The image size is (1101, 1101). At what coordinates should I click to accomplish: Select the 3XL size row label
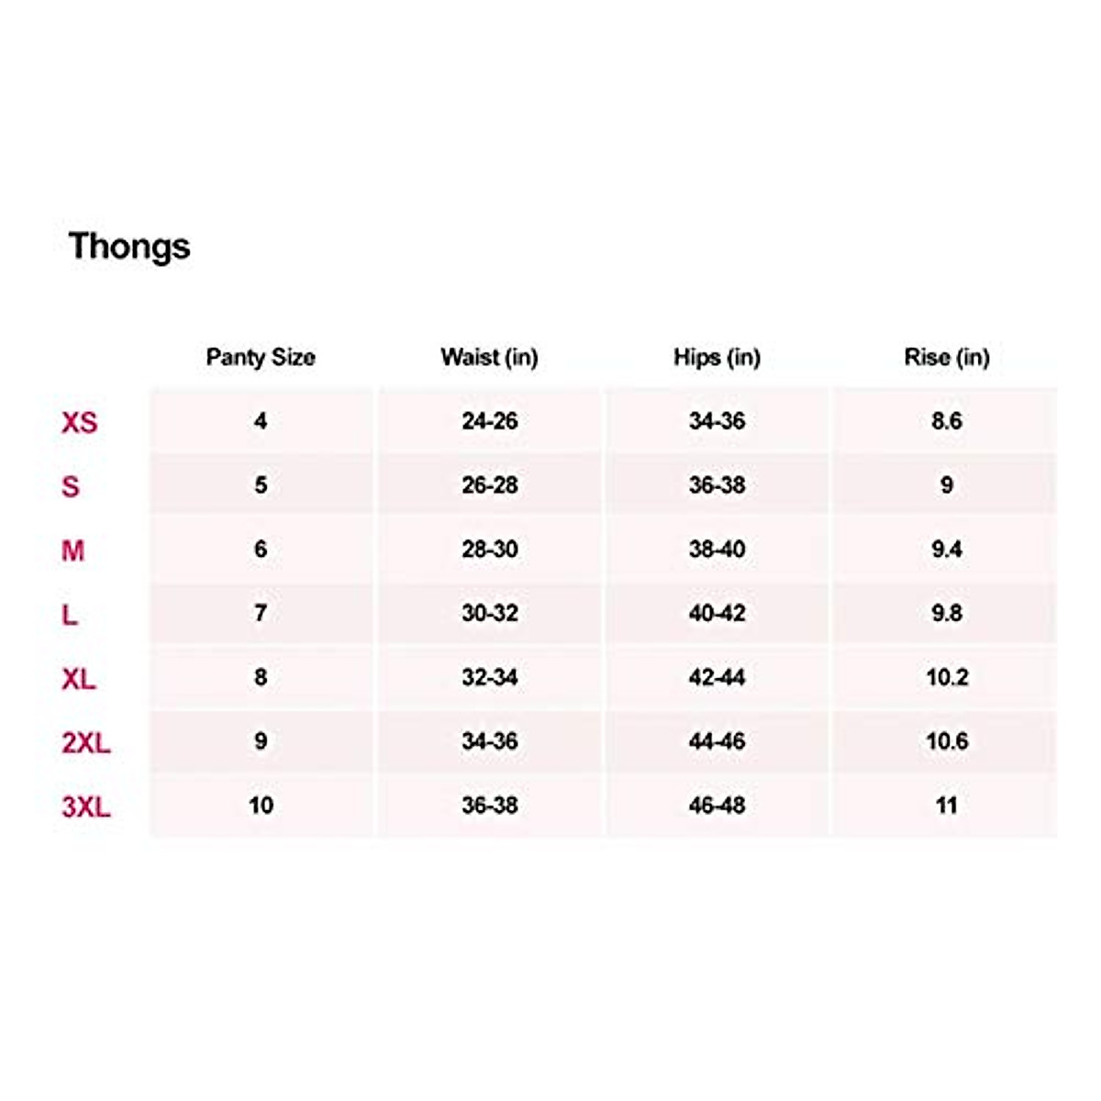[86, 806]
